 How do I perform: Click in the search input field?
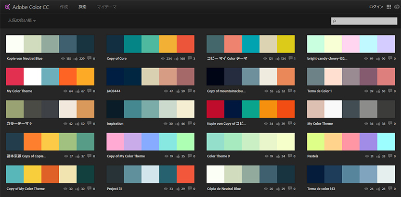(364, 21)
